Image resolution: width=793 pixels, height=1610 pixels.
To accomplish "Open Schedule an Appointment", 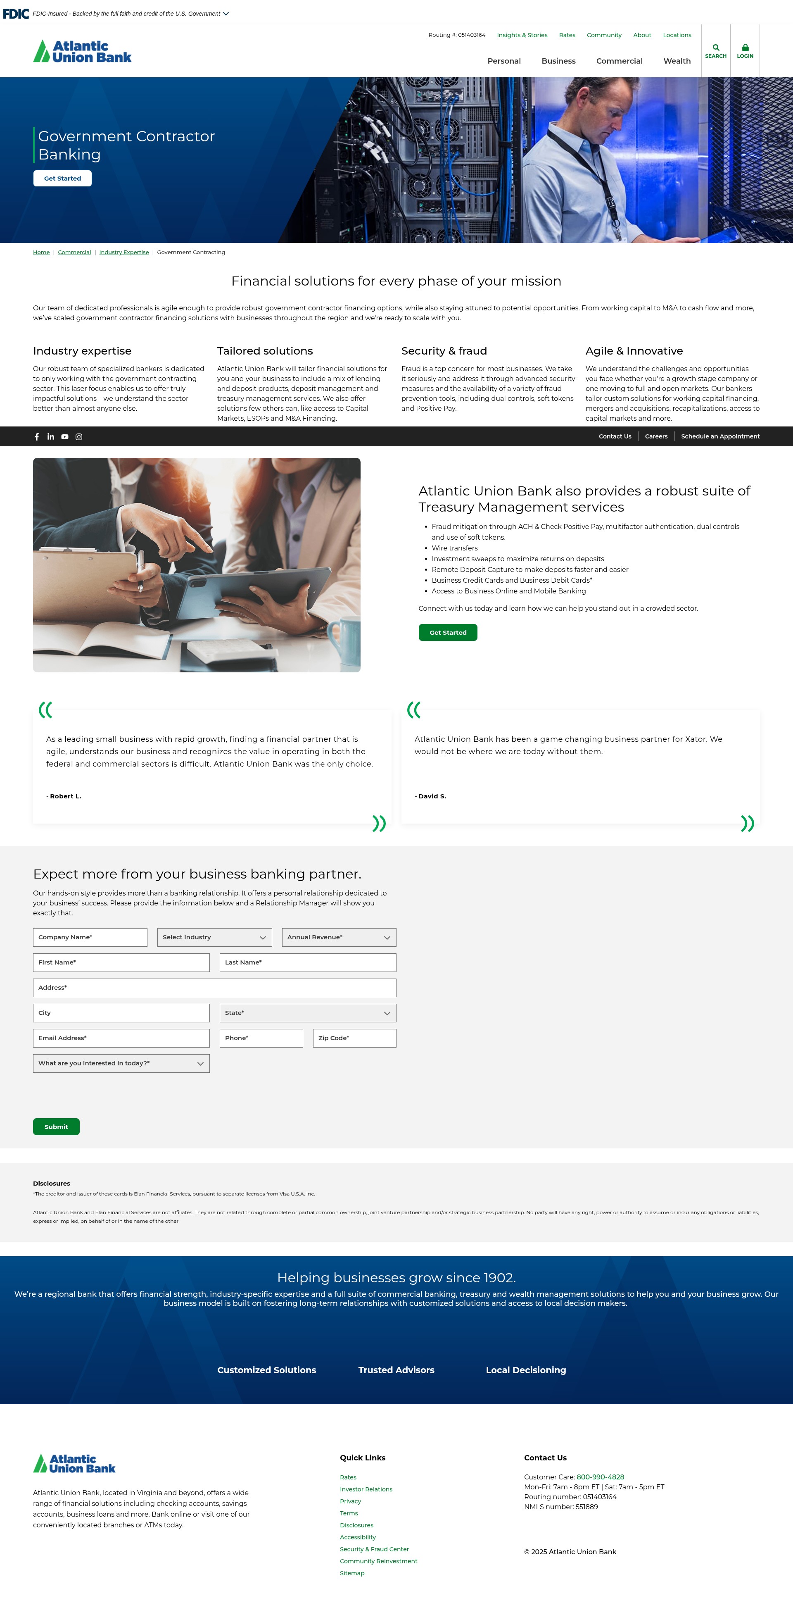I will (x=720, y=437).
